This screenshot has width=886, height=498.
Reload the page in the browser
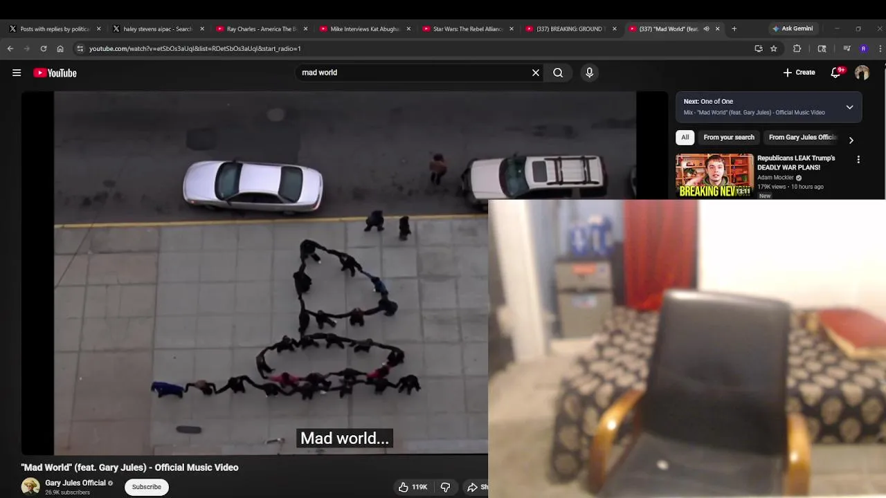pos(44,48)
